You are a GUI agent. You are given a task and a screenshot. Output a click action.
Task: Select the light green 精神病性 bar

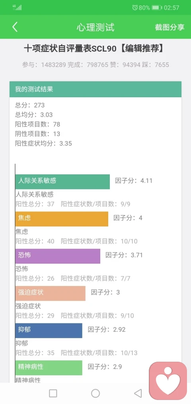click(x=49, y=368)
